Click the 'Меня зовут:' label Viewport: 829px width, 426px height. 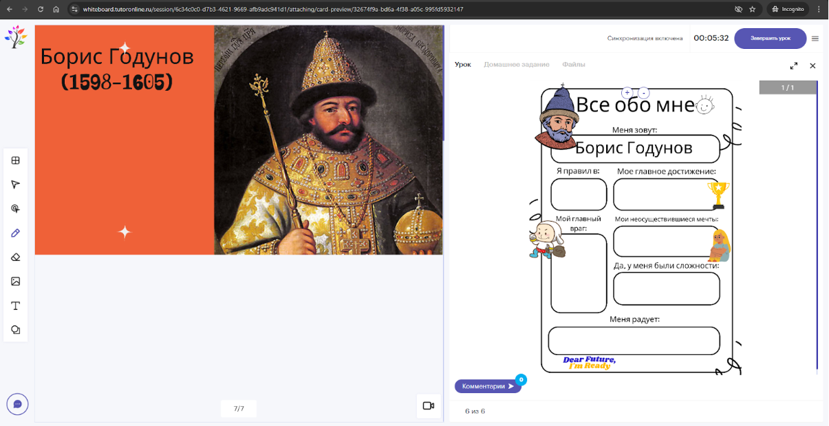[x=634, y=129]
